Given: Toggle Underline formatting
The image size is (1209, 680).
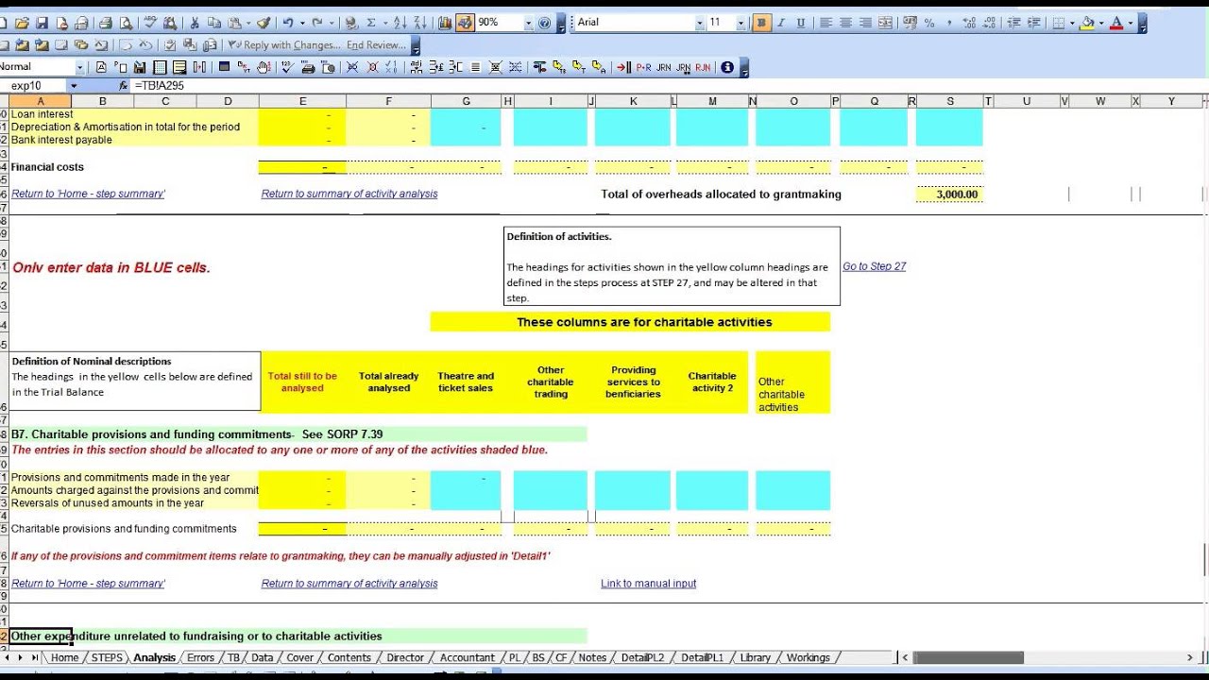Looking at the screenshot, I should [801, 23].
